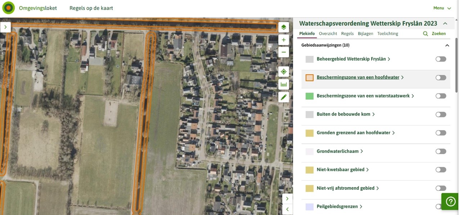This screenshot has width=459, height=215.
Task: Switch to the Overzicht tab
Action: point(328,33)
